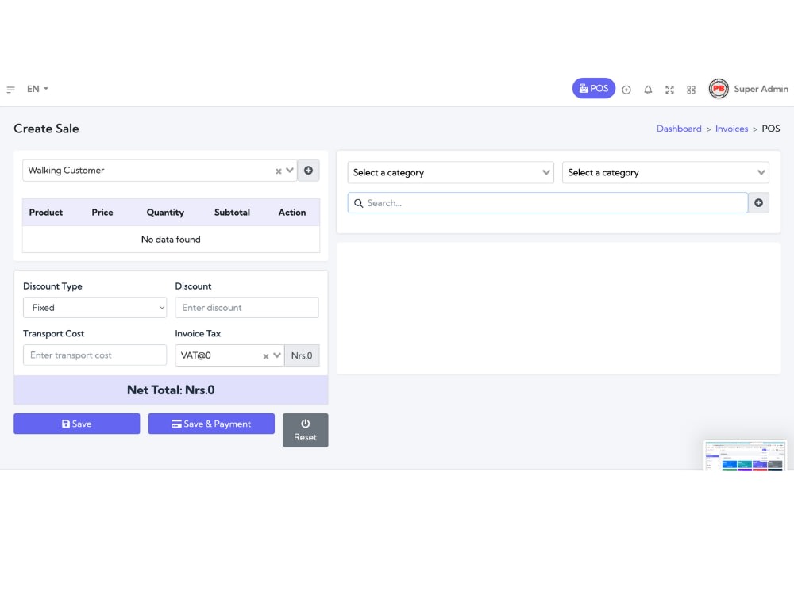Click the Action column header
794x595 pixels.
coord(292,213)
